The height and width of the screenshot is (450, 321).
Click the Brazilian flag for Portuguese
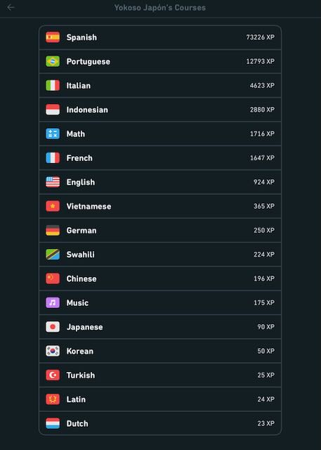[53, 61]
